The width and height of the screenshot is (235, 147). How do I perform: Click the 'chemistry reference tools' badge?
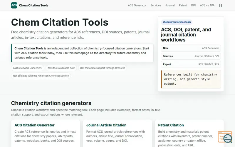coord(177,22)
